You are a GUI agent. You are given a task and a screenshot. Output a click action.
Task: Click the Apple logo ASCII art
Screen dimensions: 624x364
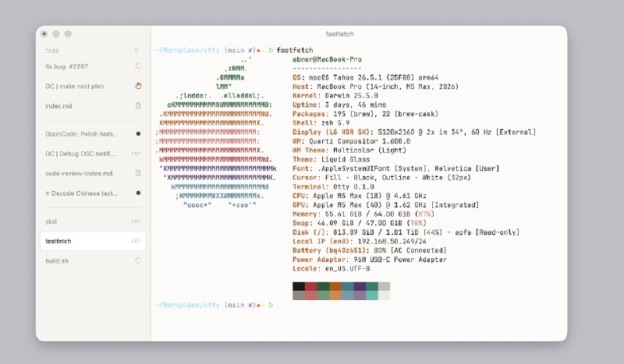[216, 132]
